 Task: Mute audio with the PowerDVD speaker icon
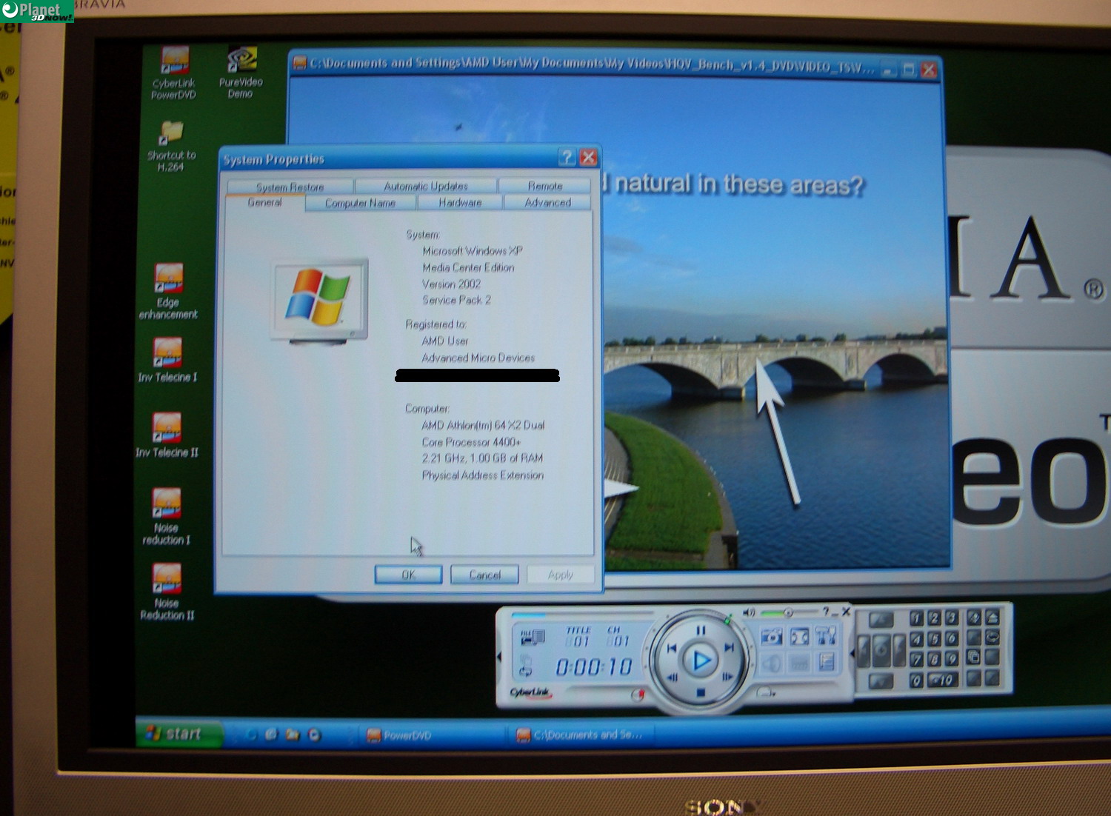coord(749,612)
